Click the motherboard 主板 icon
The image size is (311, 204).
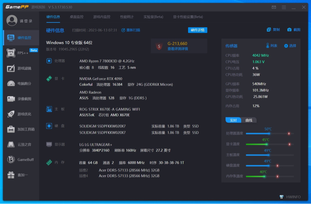49,109
